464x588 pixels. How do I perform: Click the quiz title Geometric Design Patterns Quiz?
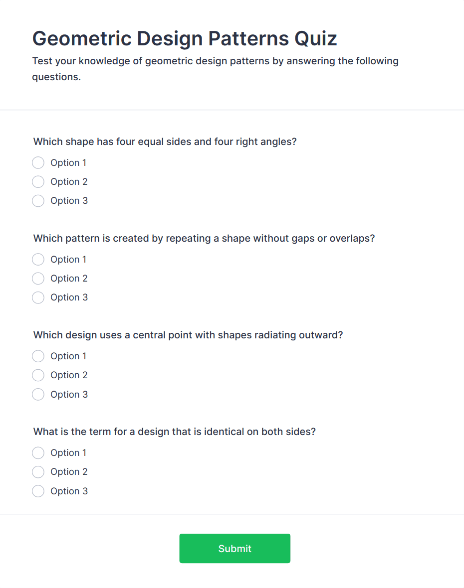(185, 38)
